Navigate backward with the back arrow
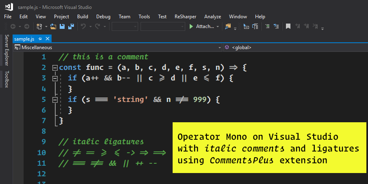The height and width of the screenshot is (184, 368). coord(13,26)
